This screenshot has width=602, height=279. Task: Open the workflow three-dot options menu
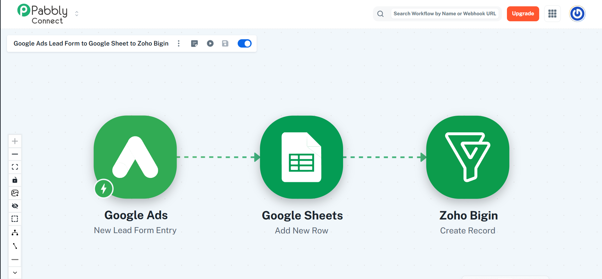pyautogui.click(x=179, y=44)
